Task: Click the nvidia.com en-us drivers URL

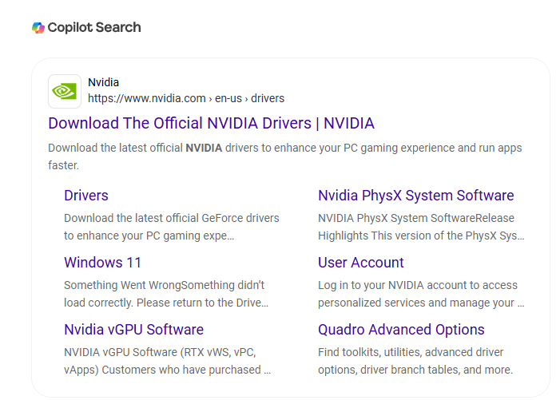Action: (x=186, y=98)
